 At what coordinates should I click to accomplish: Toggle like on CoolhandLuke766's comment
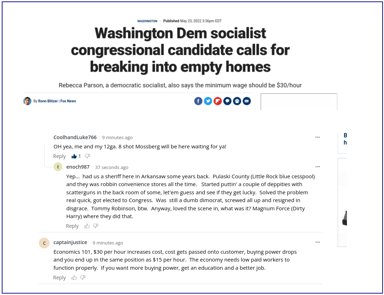pyautogui.click(x=74, y=157)
